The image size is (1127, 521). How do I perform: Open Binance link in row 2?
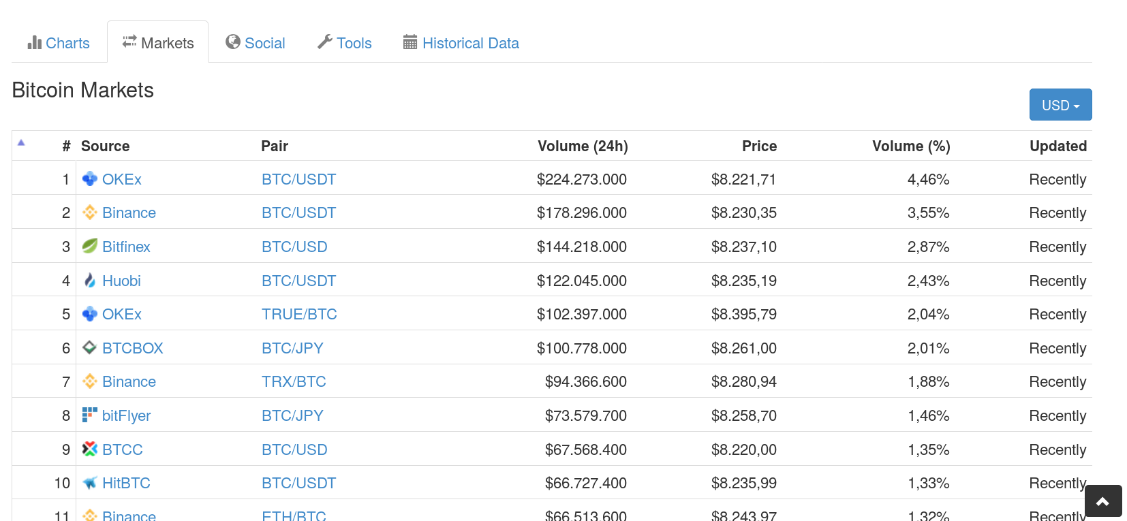click(x=129, y=212)
